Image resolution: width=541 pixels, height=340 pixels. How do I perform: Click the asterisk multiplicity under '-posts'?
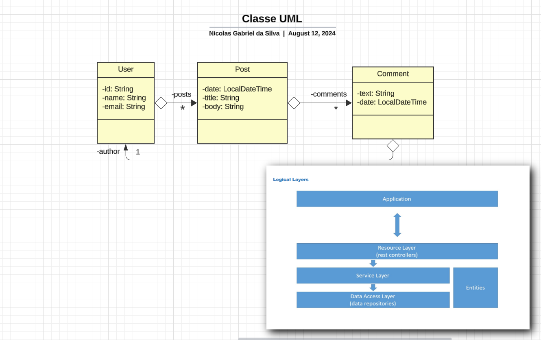(x=183, y=109)
